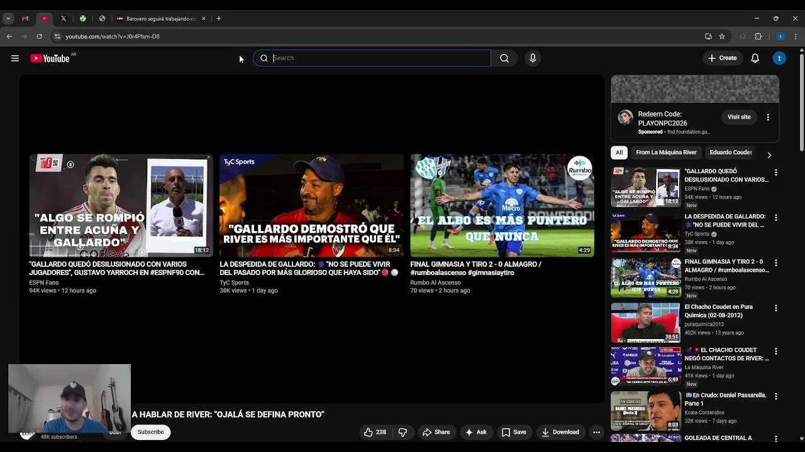Play the TyC Sports Gallardo endscreen video

click(311, 206)
